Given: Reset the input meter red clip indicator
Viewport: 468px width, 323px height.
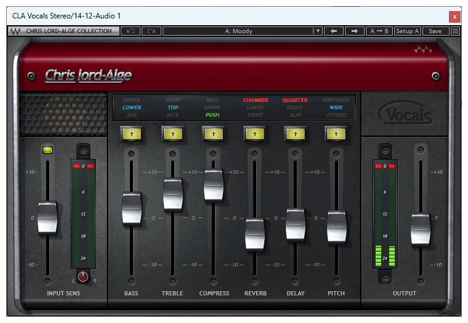Looking at the screenshot, I should click(x=83, y=166).
